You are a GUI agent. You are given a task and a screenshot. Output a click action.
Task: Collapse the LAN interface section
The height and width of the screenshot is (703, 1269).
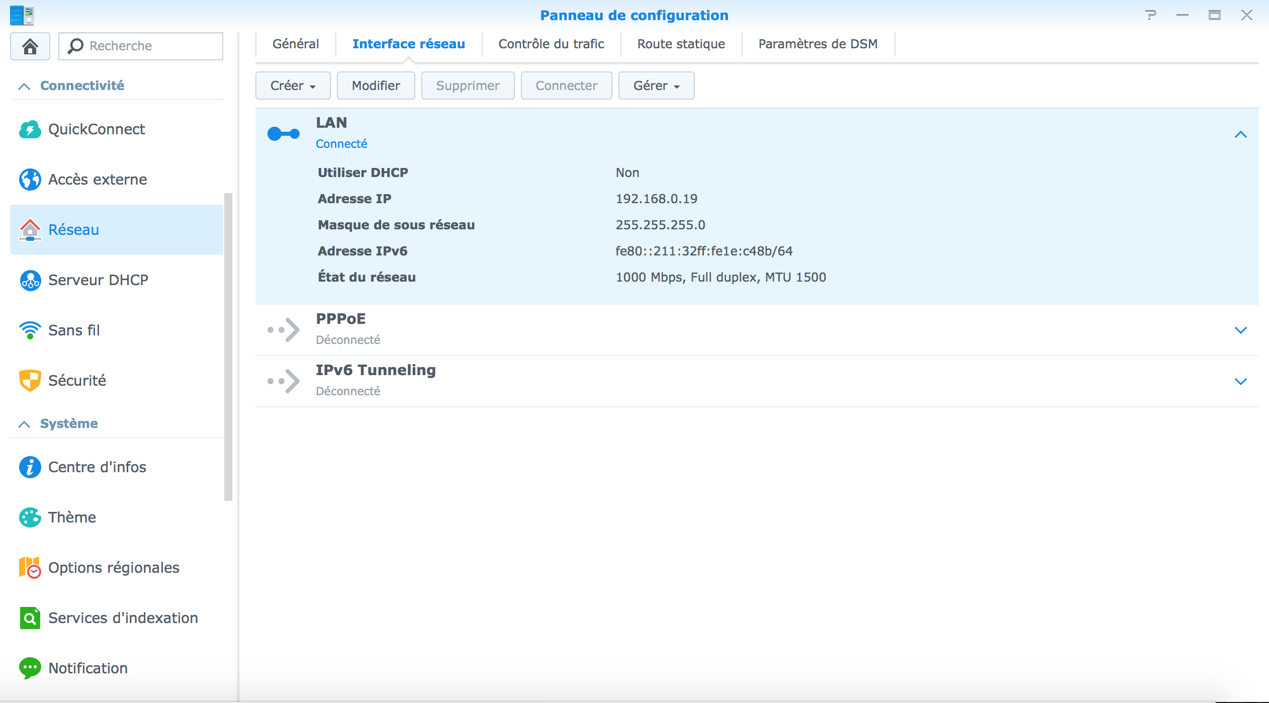click(x=1240, y=134)
